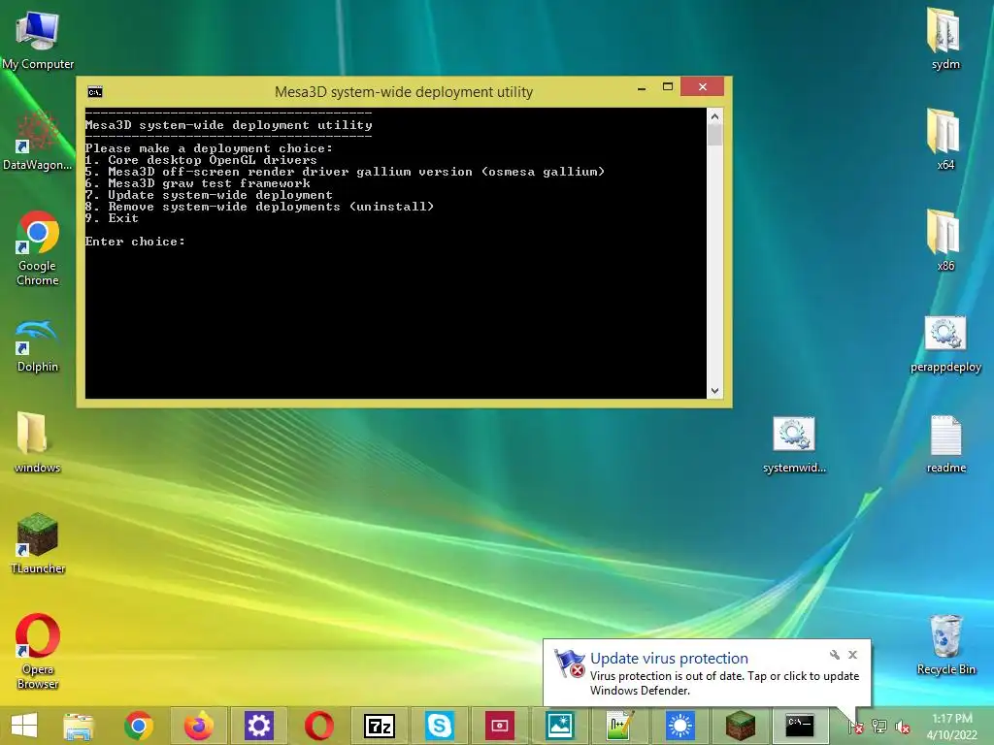
Task: Select the Google Chrome desktop shortcut
Action: [38, 247]
